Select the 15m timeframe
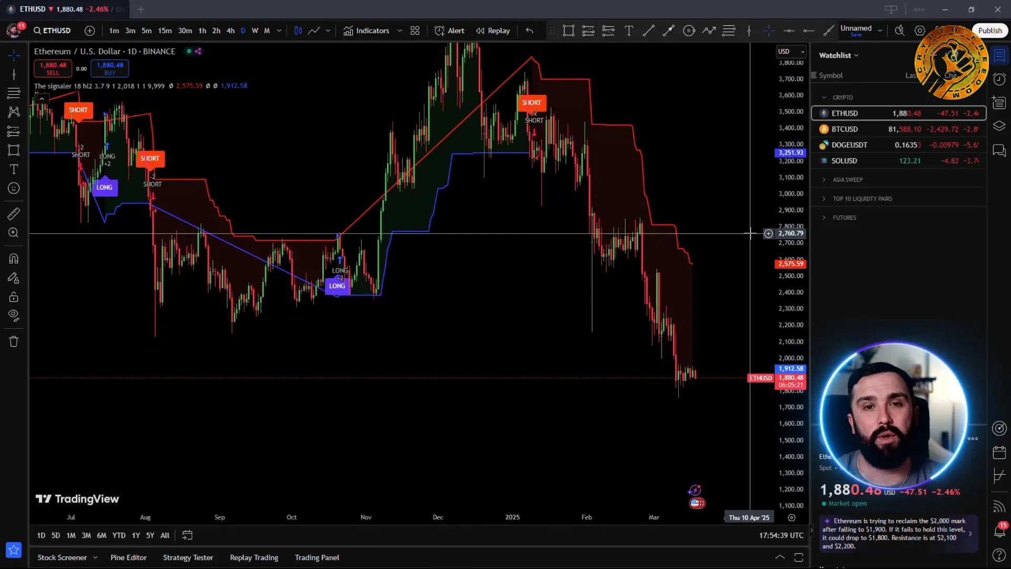Image resolution: width=1011 pixels, height=569 pixels. (x=165, y=31)
